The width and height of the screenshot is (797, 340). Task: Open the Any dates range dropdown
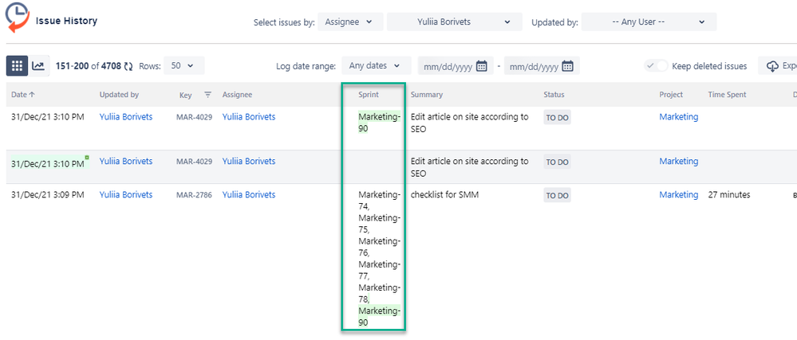(377, 65)
